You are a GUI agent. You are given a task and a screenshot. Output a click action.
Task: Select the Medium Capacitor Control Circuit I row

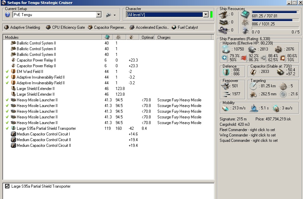pyautogui.click(x=43, y=134)
